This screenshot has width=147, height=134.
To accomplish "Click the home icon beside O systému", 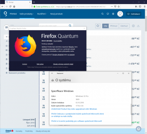I will point(53,80).
